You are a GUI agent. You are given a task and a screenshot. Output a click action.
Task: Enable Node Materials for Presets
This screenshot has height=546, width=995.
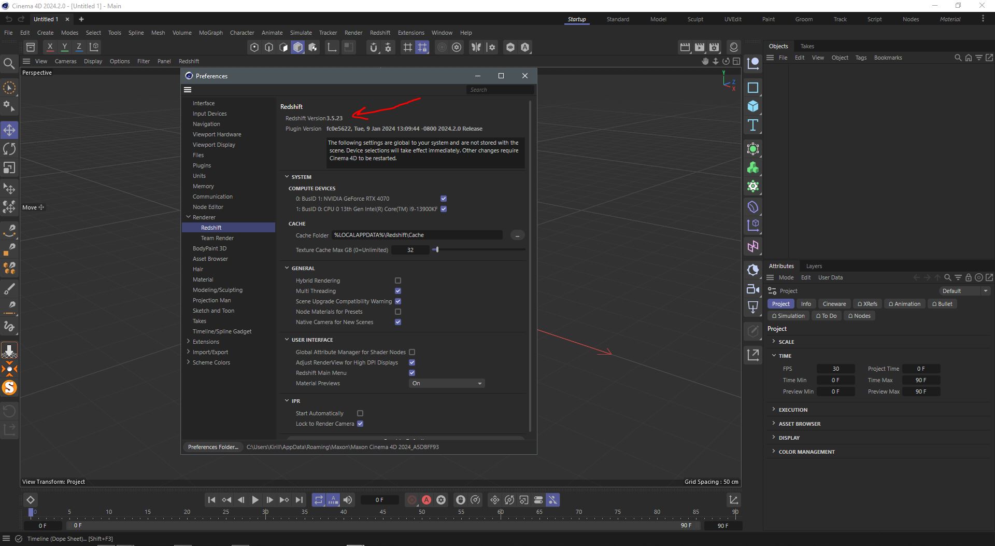[398, 312]
